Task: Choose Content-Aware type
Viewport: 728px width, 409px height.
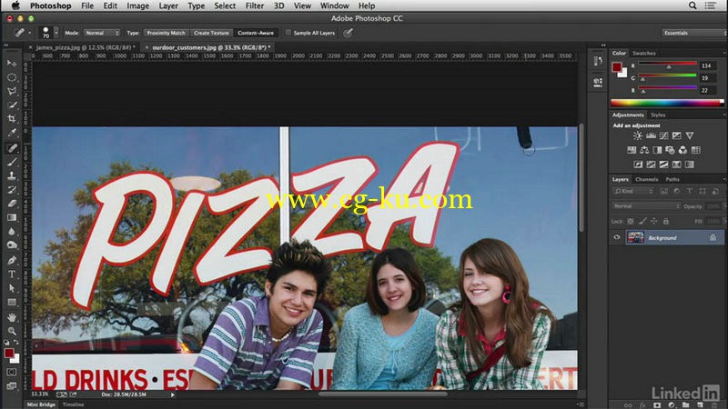Action: click(256, 33)
